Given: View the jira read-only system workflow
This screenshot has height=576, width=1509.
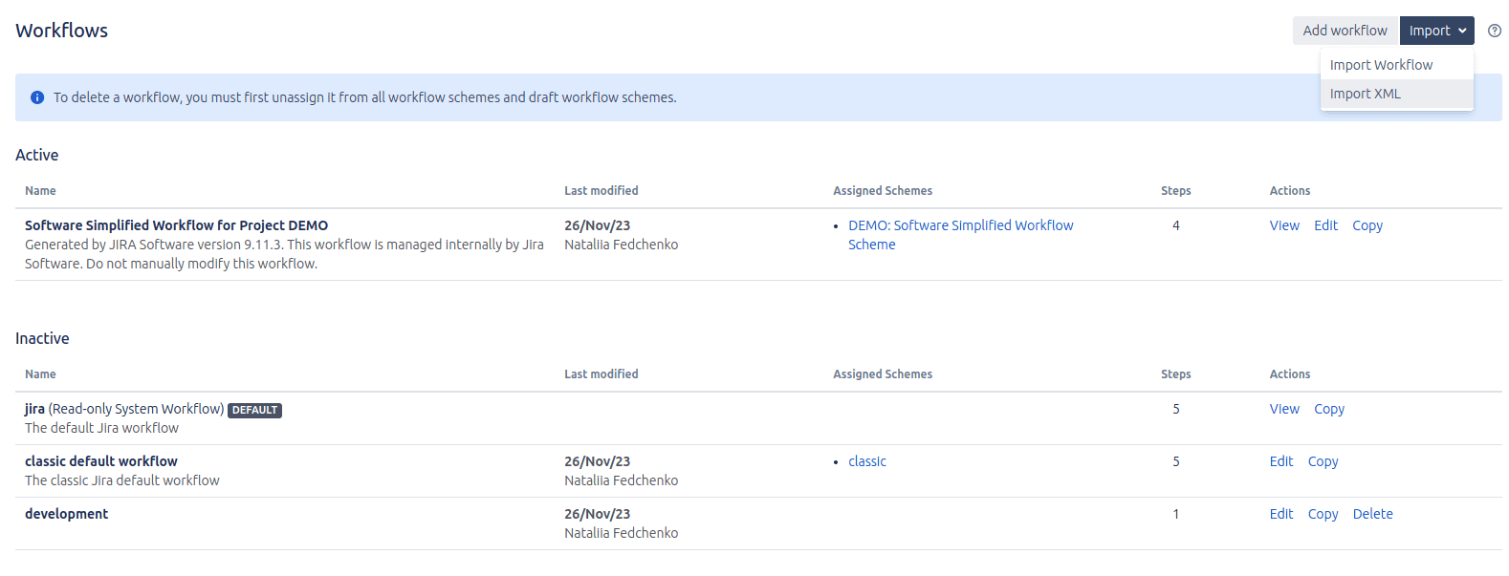Looking at the screenshot, I should pos(1284,409).
